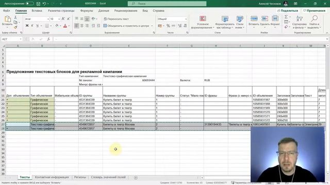Open Условное форматирование menu
The image size is (330, 185).
203,22
